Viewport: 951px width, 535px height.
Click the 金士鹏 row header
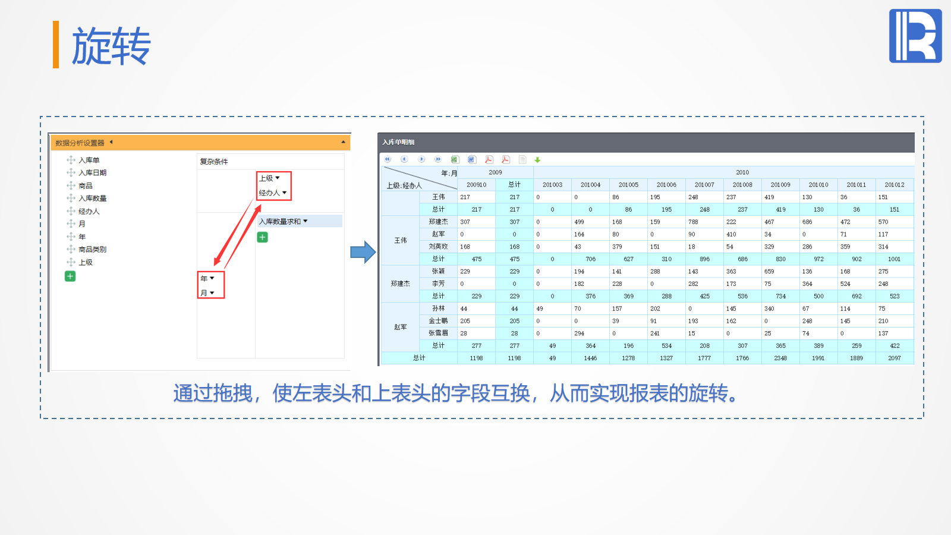[439, 321]
